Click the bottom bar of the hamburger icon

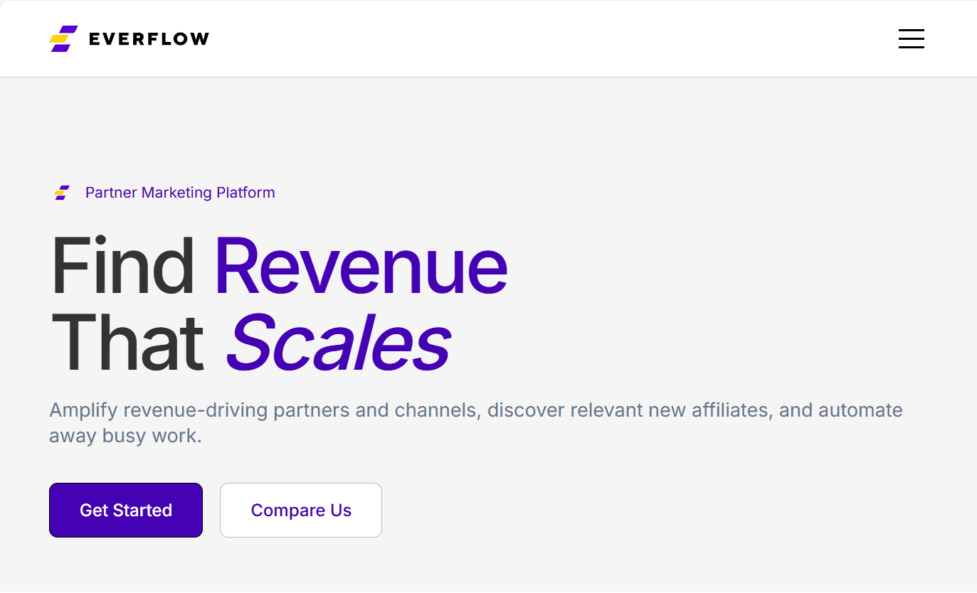pos(911,48)
